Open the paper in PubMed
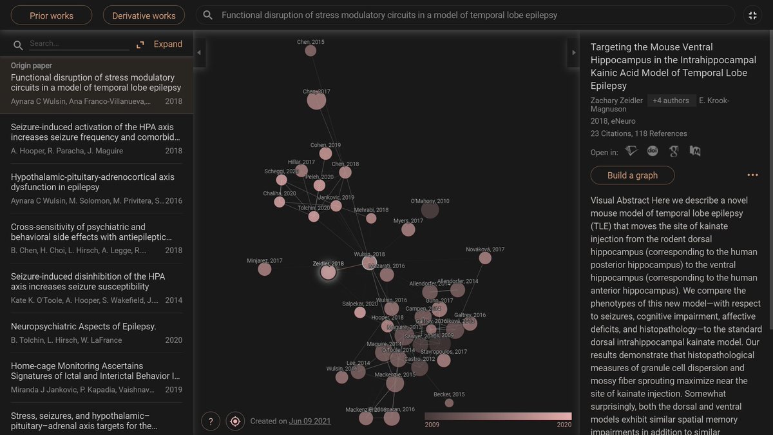This screenshot has height=435, width=773. 694,150
